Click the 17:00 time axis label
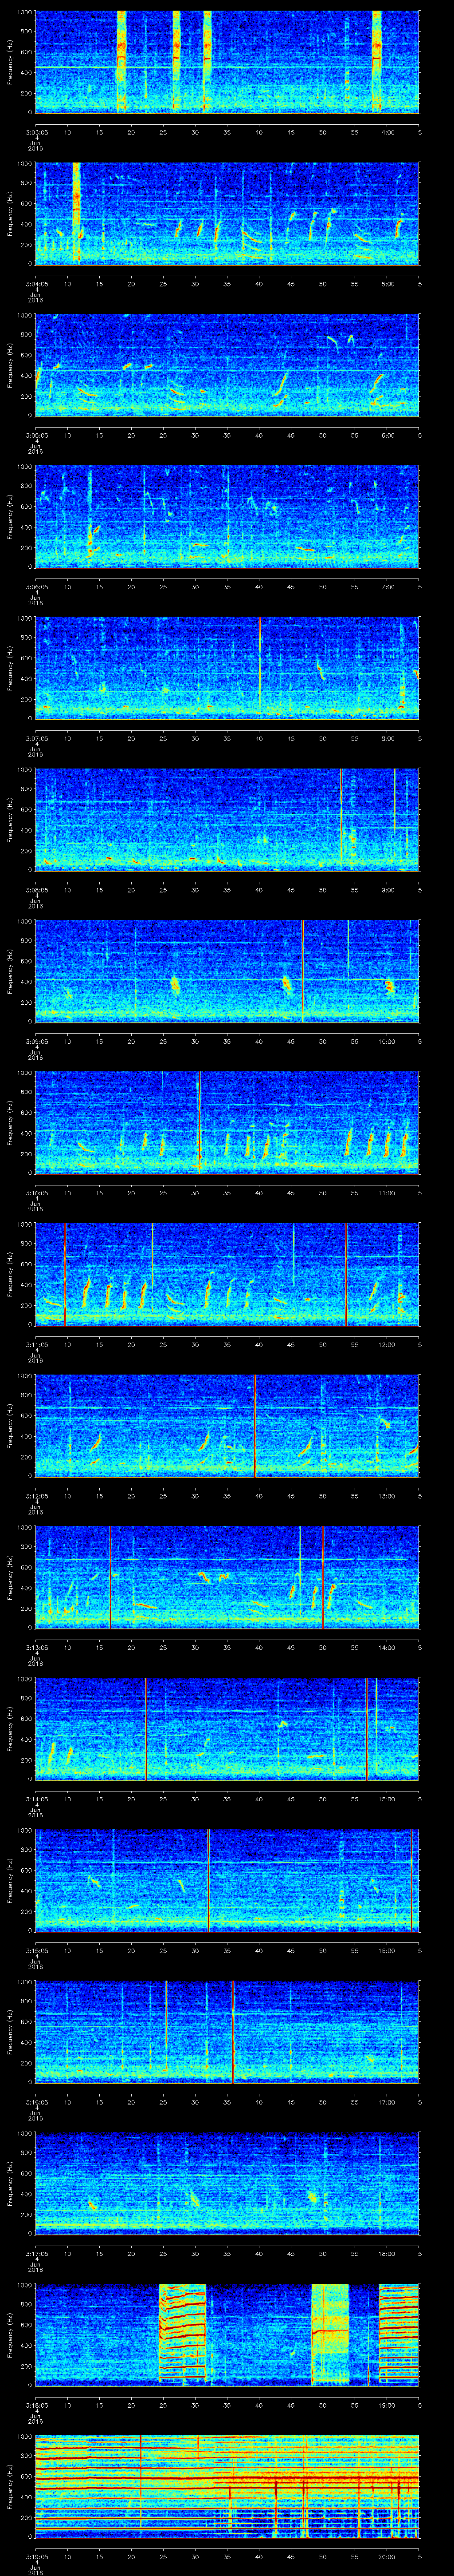Screen dimensions: 454x2576 coord(387,2102)
